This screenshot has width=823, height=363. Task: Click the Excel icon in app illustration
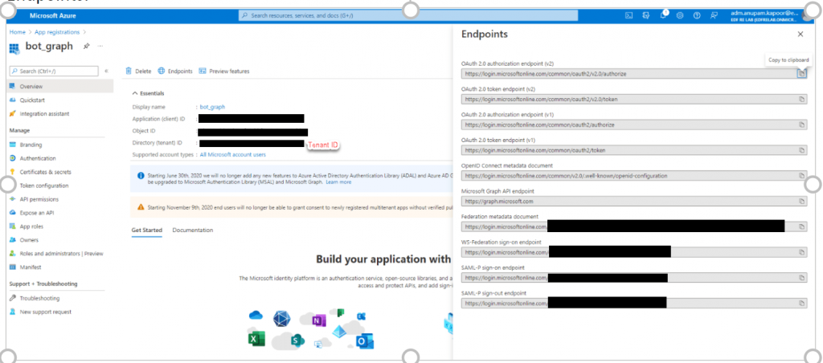pyautogui.click(x=256, y=339)
